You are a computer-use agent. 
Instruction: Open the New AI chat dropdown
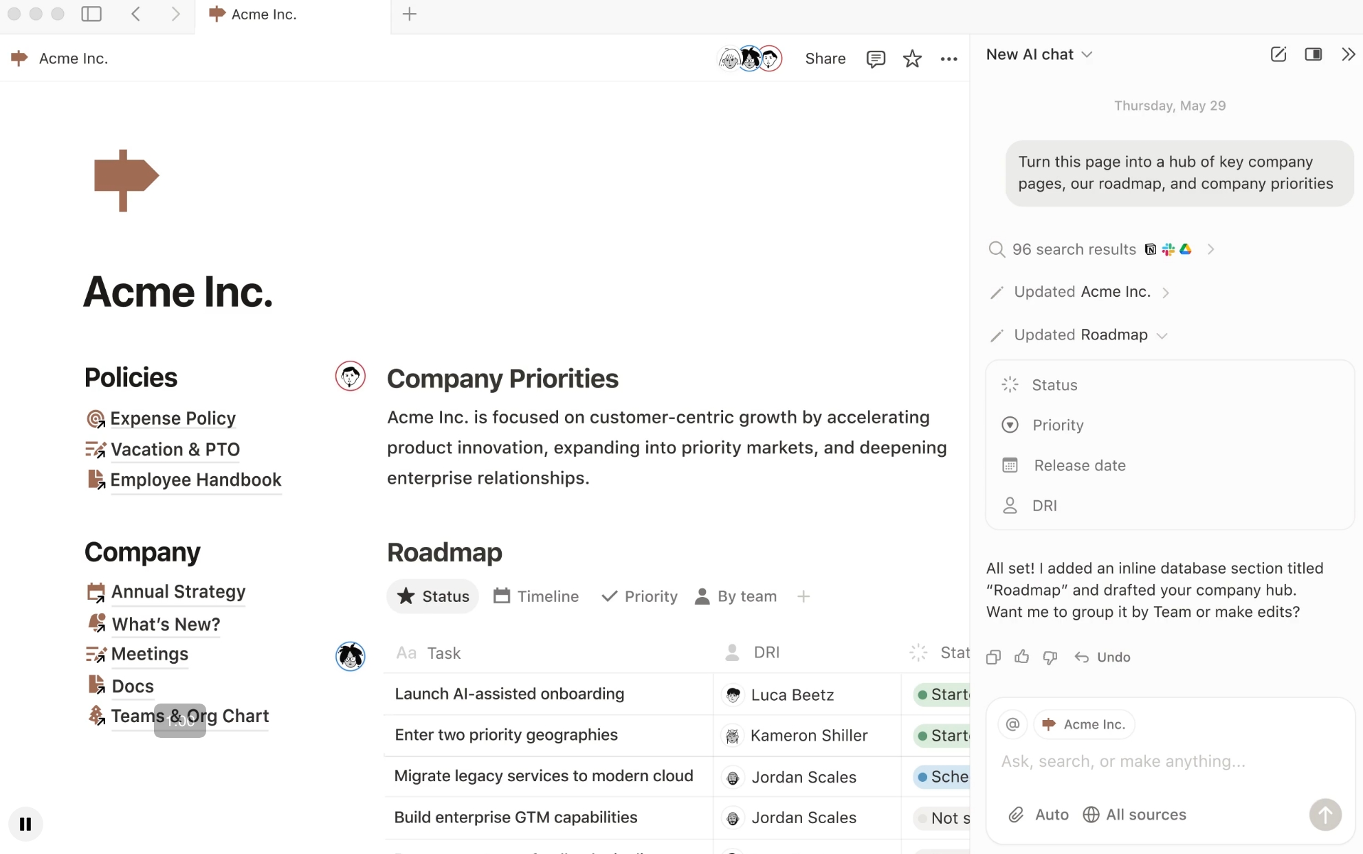[1039, 54]
